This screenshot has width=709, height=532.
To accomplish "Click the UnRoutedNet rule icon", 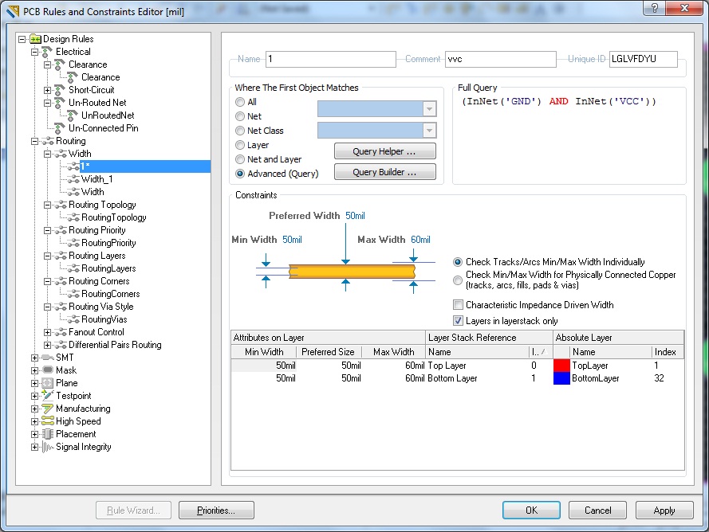I will pos(73,115).
